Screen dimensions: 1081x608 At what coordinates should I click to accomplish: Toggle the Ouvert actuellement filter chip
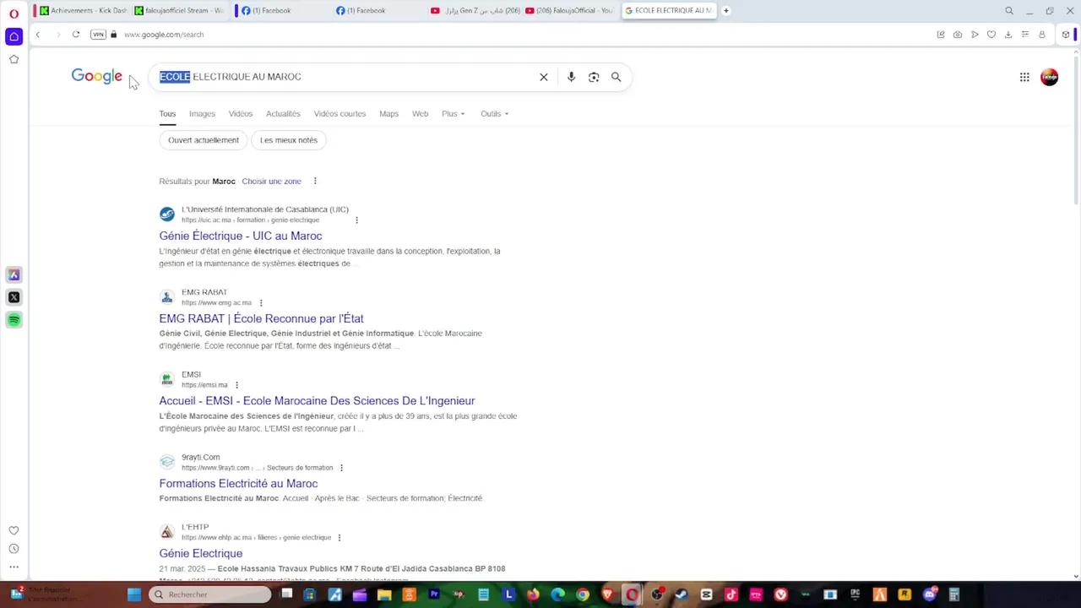point(204,140)
